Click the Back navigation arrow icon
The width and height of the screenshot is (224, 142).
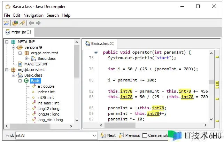point(31,23)
